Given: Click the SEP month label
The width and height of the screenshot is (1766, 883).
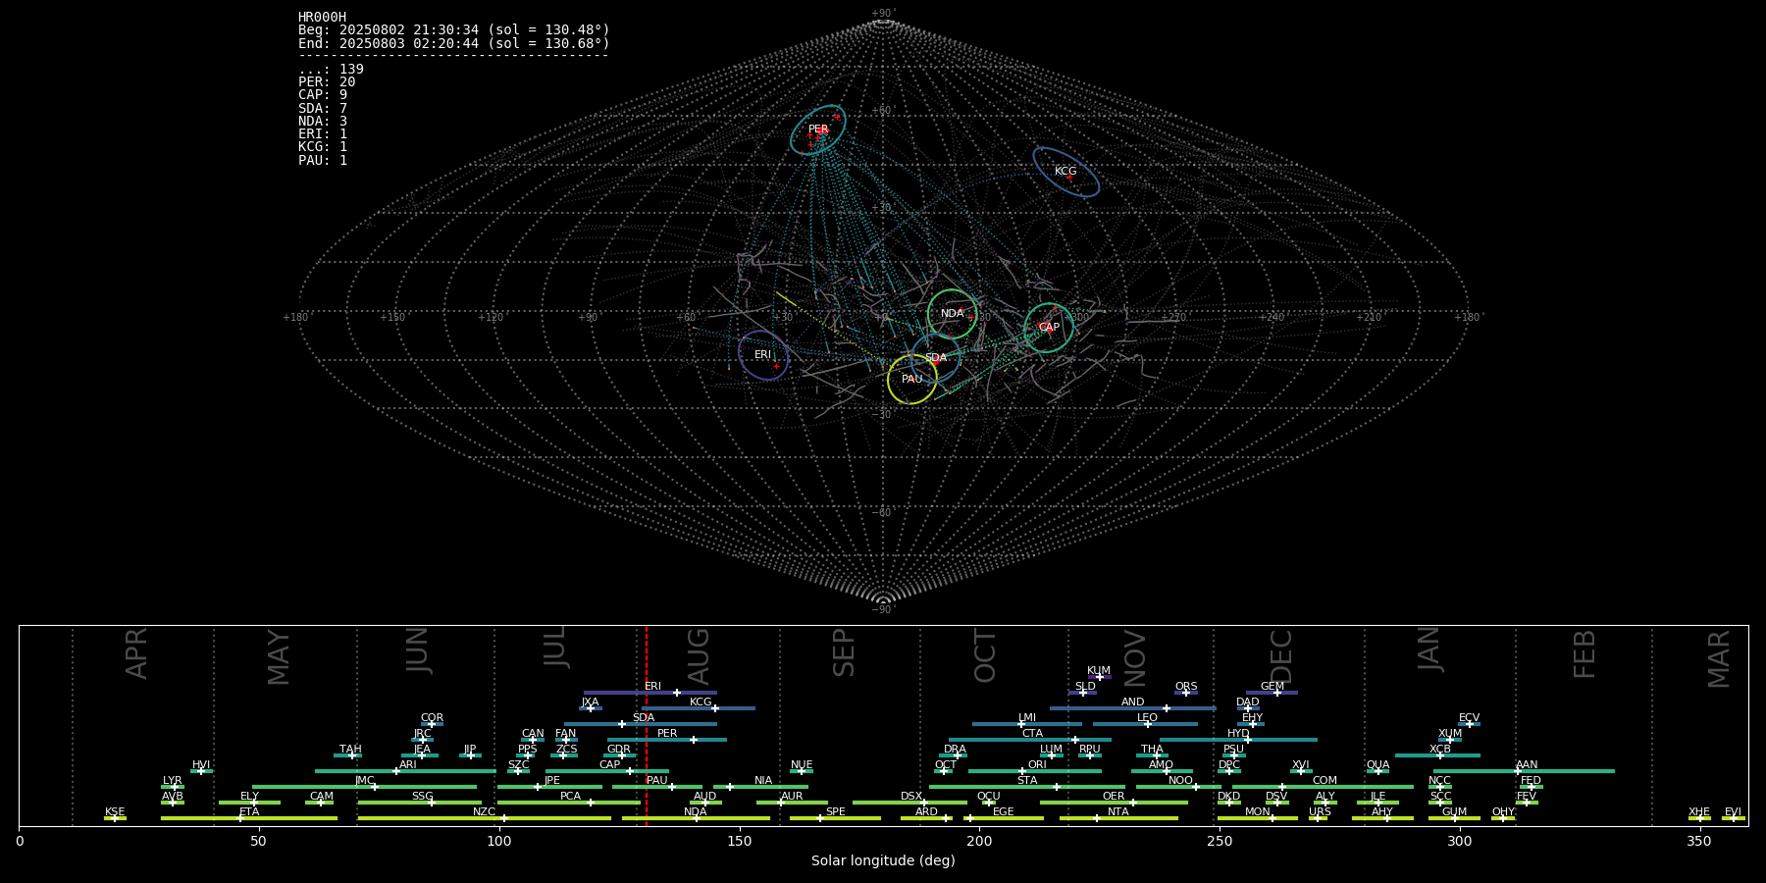Looking at the screenshot, I should (844, 653).
